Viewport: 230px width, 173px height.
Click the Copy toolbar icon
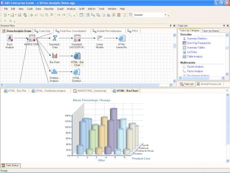pos(42,15)
